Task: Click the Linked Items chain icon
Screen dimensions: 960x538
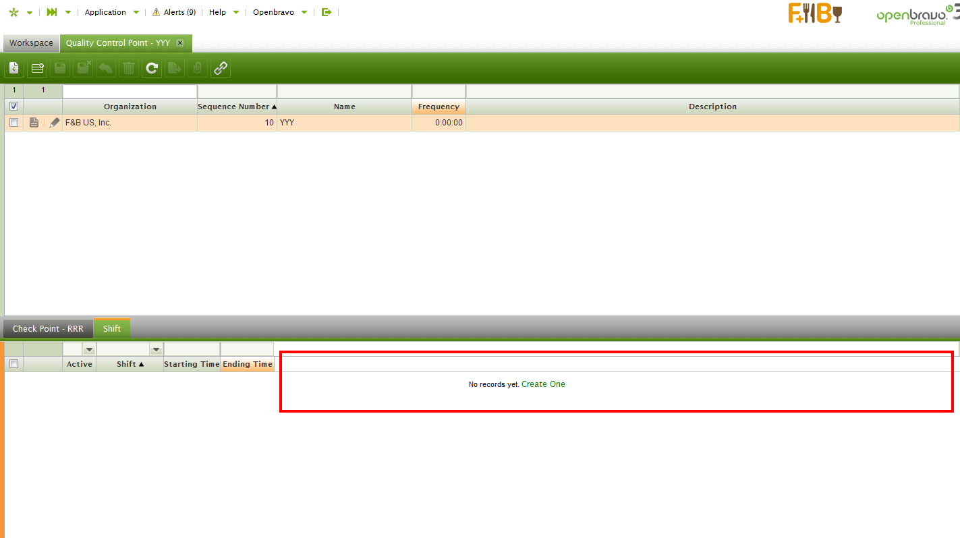Action: 221,68
